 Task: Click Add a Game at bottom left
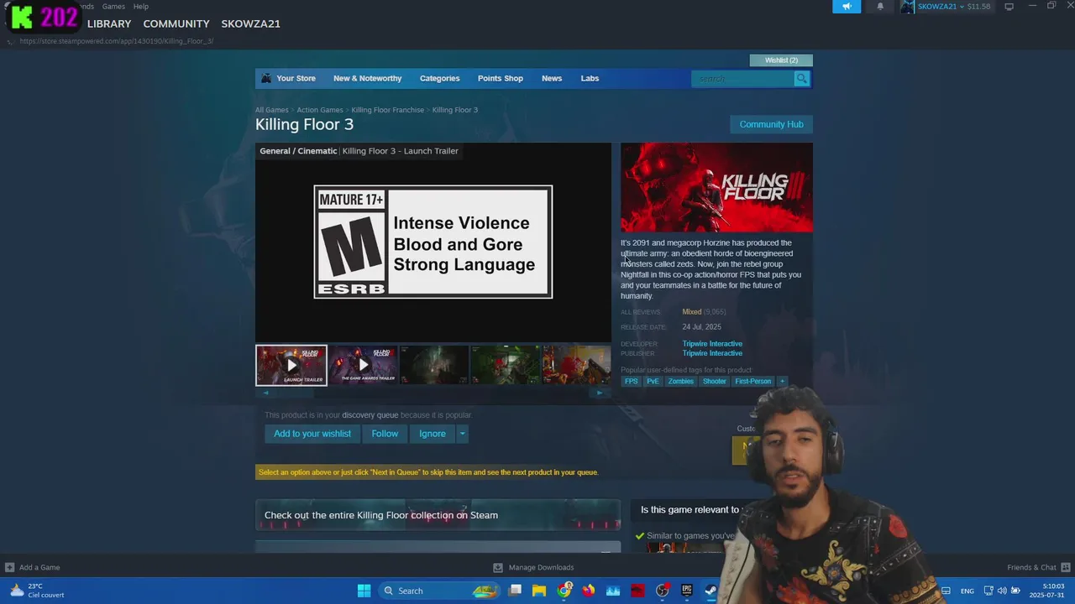coord(33,568)
